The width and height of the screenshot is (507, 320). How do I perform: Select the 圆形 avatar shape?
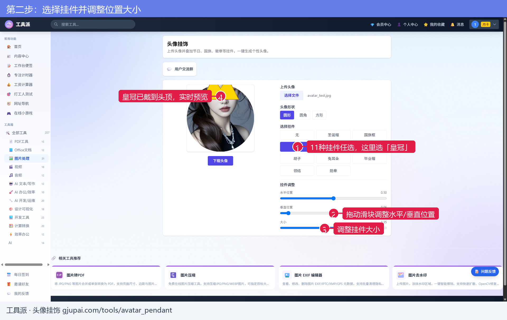tap(287, 115)
